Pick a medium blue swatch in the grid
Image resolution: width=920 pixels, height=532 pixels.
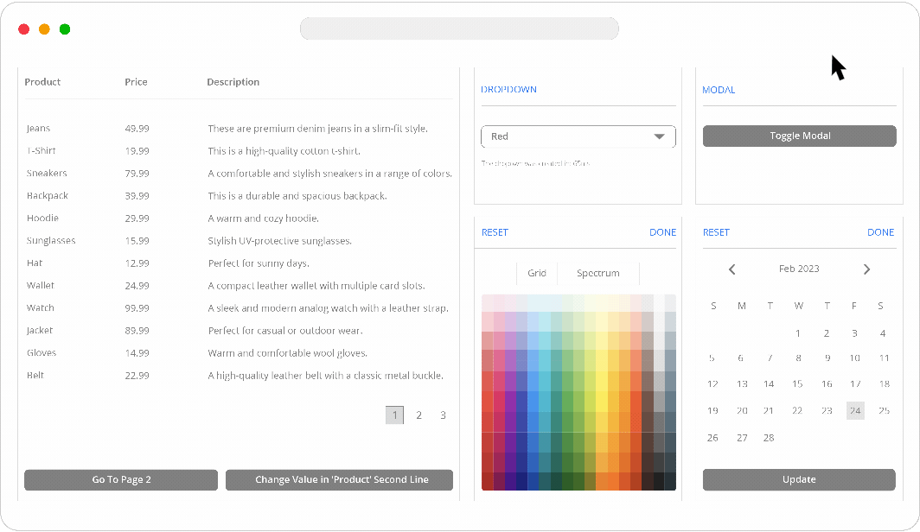click(533, 401)
